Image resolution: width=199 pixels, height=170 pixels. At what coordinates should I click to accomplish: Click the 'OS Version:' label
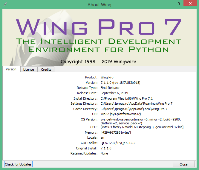89,119
